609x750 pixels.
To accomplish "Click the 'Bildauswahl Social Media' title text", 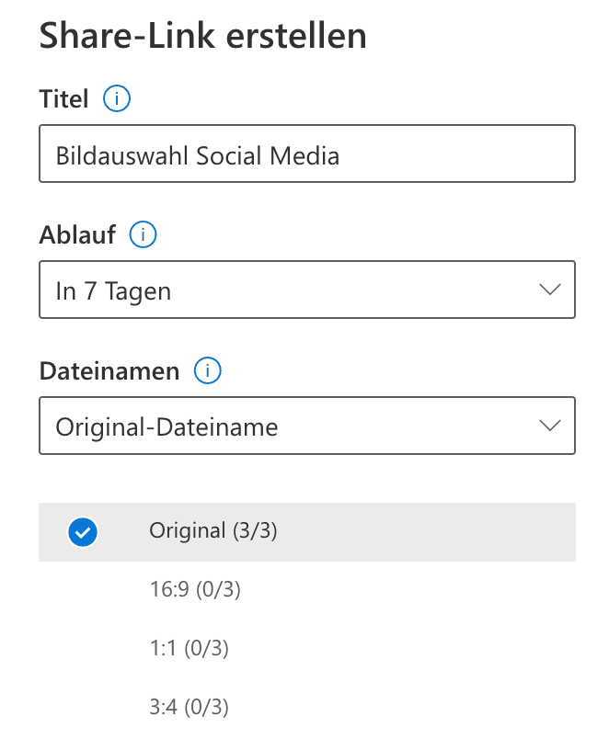I will (198, 155).
